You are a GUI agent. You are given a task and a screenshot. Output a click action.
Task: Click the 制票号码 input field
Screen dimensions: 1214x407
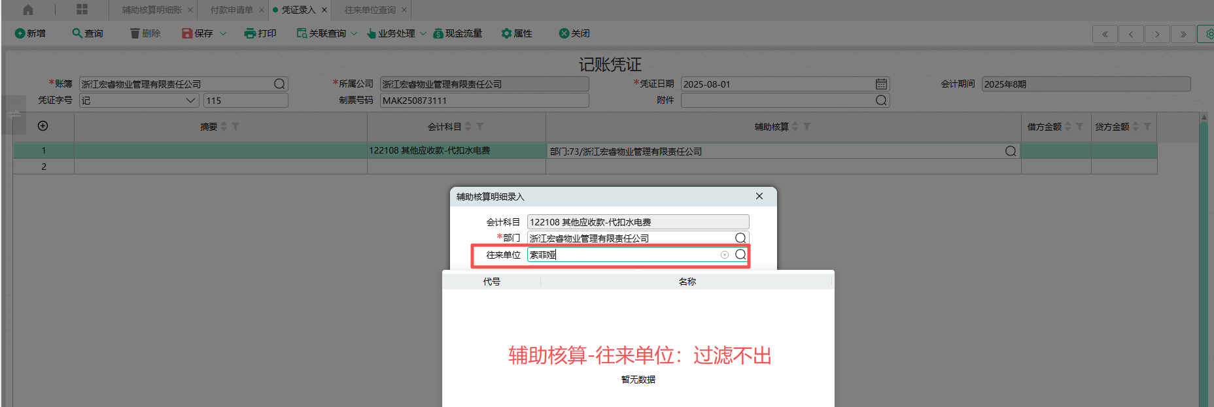click(x=484, y=101)
